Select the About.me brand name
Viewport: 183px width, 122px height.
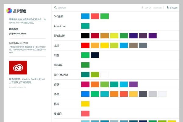(59, 26)
